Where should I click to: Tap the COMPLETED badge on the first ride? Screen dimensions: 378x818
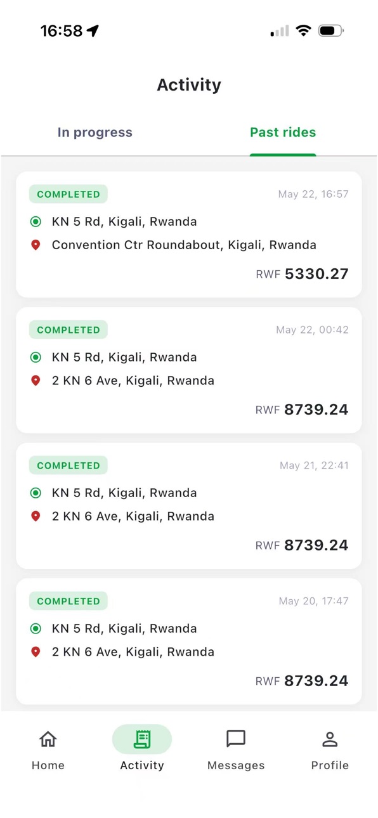pos(68,194)
